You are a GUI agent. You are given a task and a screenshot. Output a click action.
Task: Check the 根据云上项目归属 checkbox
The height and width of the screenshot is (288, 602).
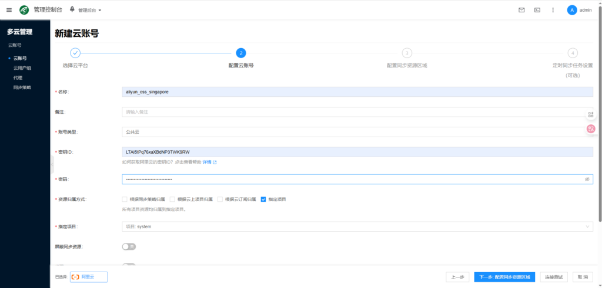[x=172, y=199]
